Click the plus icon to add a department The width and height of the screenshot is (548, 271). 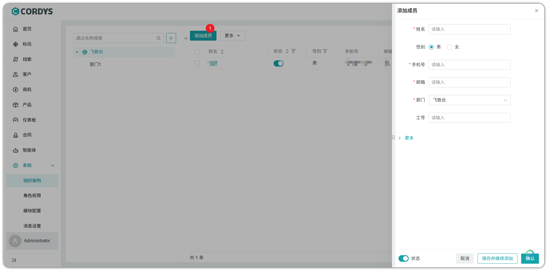coord(171,38)
